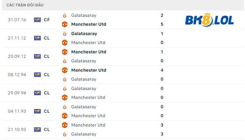The height and width of the screenshot is (140, 245).
Task: Click the BK8.LOL logo
Action: pyautogui.click(x=209, y=20)
